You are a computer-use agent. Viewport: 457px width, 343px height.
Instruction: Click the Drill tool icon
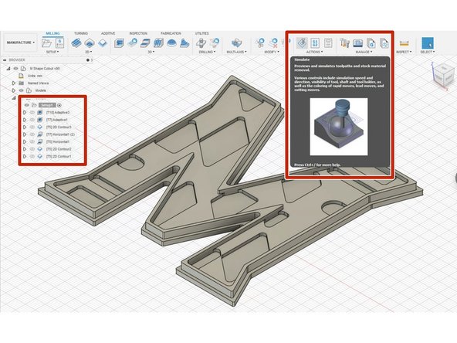[201, 43]
